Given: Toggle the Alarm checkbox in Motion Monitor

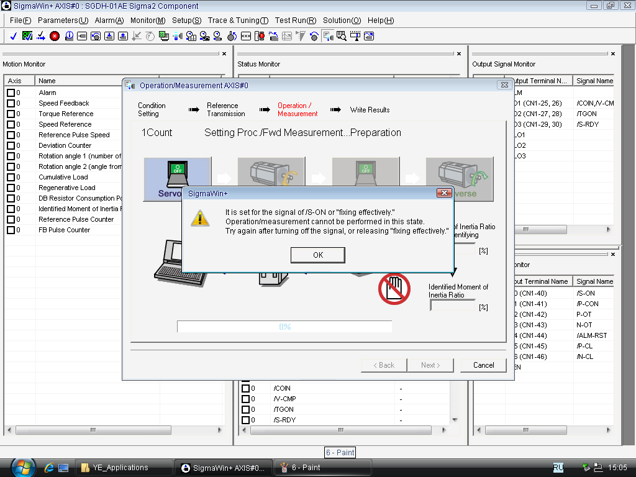Looking at the screenshot, I should point(11,93).
